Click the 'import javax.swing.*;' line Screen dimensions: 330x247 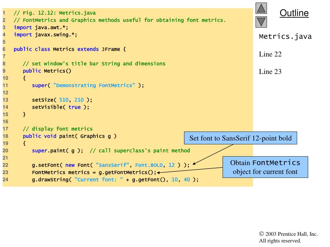point(45,35)
